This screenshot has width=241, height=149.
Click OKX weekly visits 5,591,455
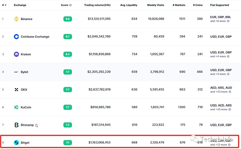click(x=157, y=89)
